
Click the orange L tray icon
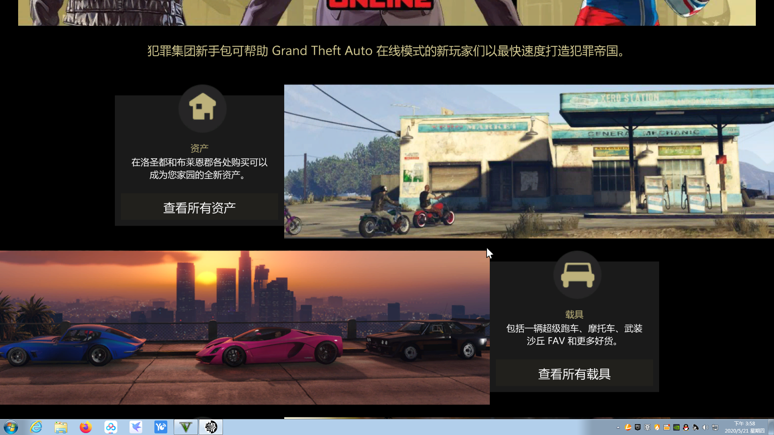coord(628,427)
